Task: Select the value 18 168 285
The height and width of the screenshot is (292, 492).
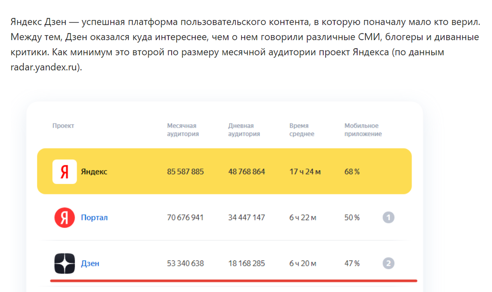Action: [246, 263]
